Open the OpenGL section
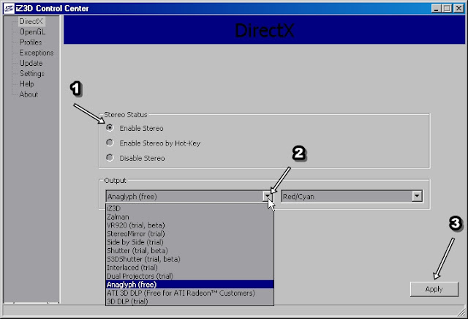Screen dimensions: 468x319 click(32, 32)
